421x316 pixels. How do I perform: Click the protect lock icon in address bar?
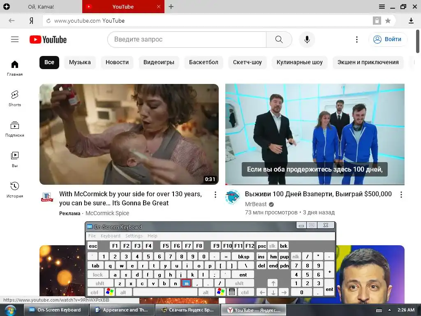(377, 21)
